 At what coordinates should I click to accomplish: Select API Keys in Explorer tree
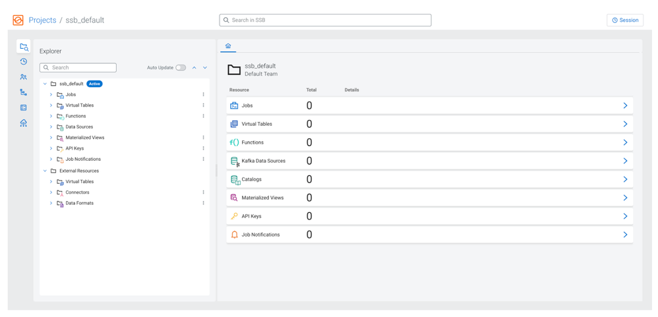click(x=75, y=149)
